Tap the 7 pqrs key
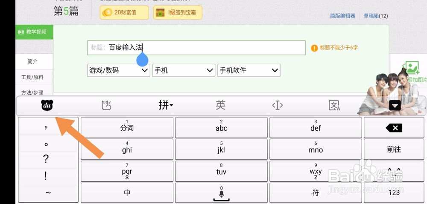Screen dimensions: 427x204 127,171
